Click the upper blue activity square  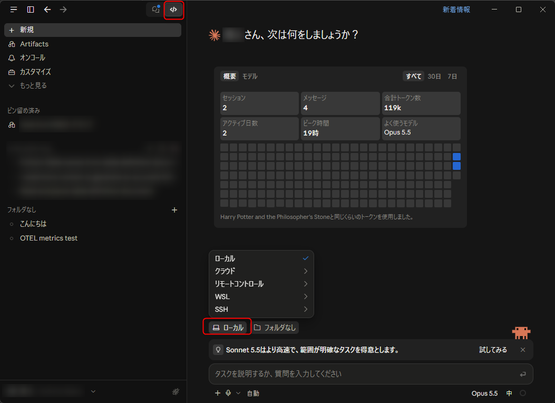coord(456,157)
